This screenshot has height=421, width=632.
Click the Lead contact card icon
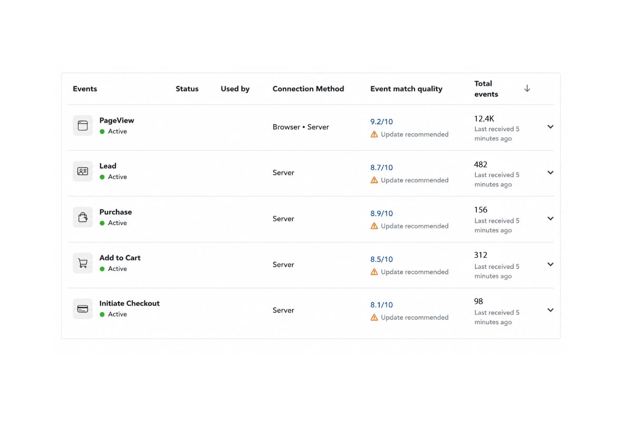[x=83, y=172]
